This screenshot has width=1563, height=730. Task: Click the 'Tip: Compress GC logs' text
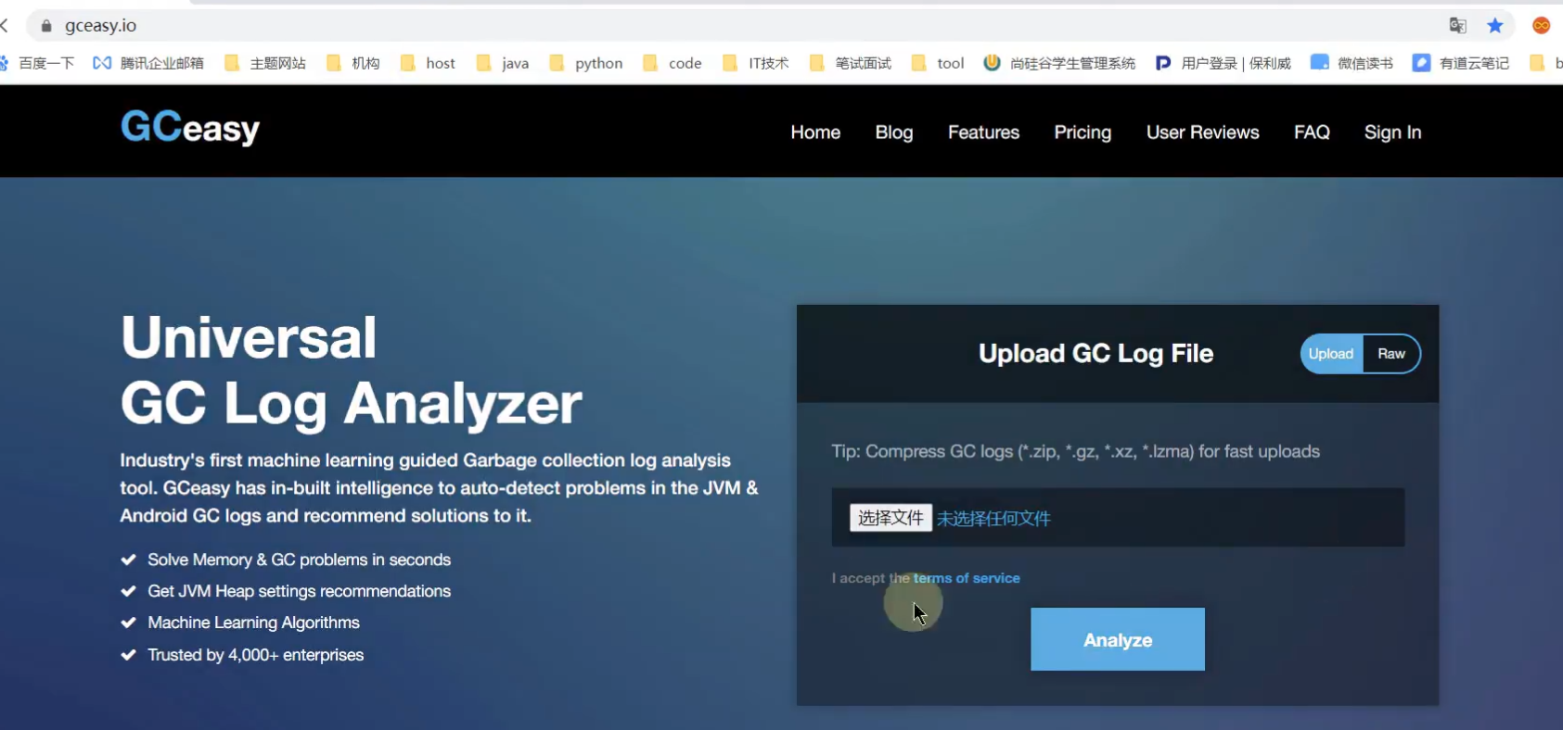point(1075,451)
